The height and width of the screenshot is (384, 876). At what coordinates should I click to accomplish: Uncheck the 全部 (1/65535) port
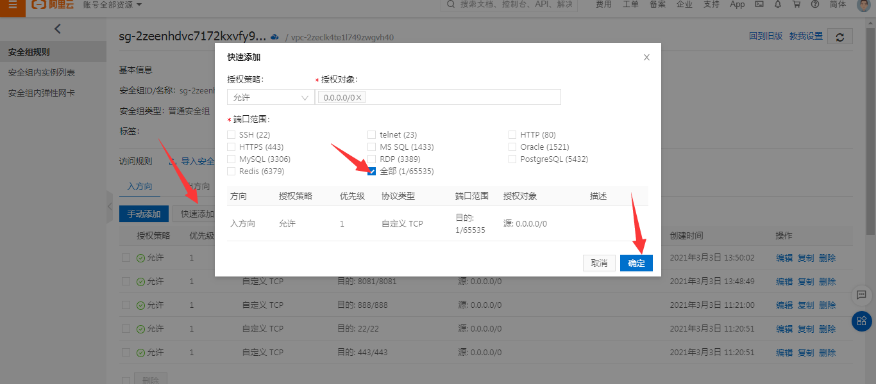tap(372, 172)
